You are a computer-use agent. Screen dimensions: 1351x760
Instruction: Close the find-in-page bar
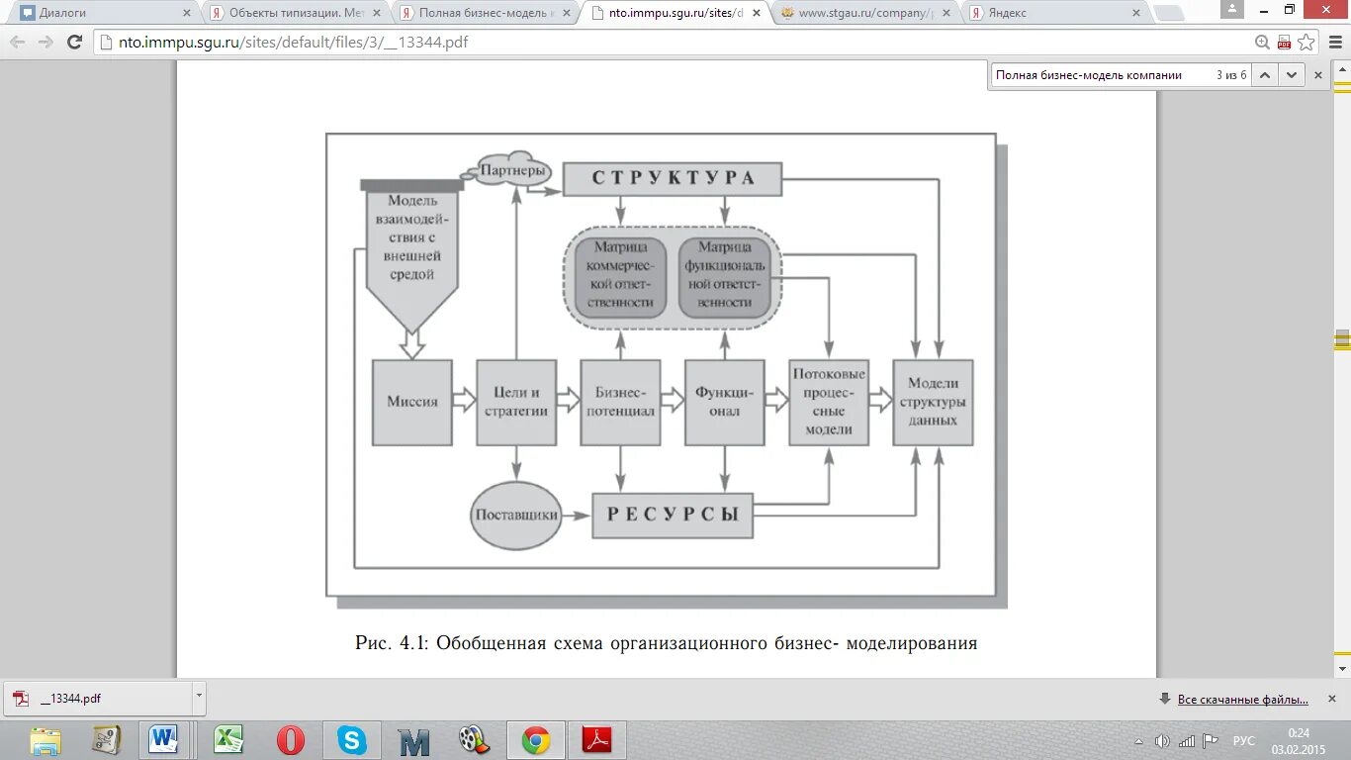(x=1317, y=75)
